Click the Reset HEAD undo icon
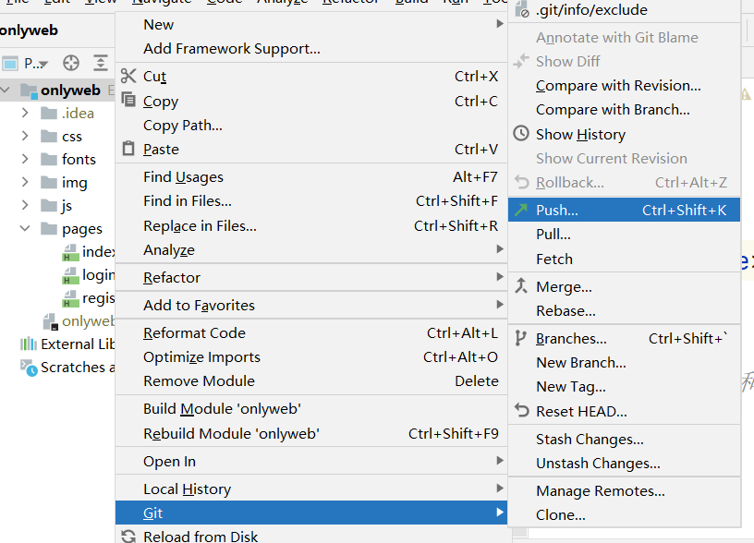Screen dimensions: 754x543 [521, 411]
